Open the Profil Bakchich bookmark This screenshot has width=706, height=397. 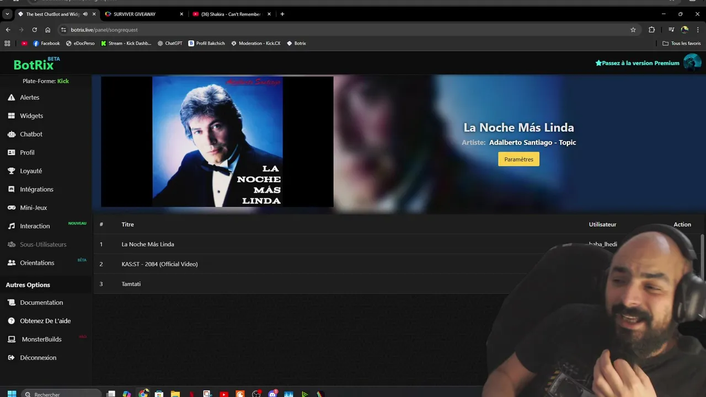[206, 43]
